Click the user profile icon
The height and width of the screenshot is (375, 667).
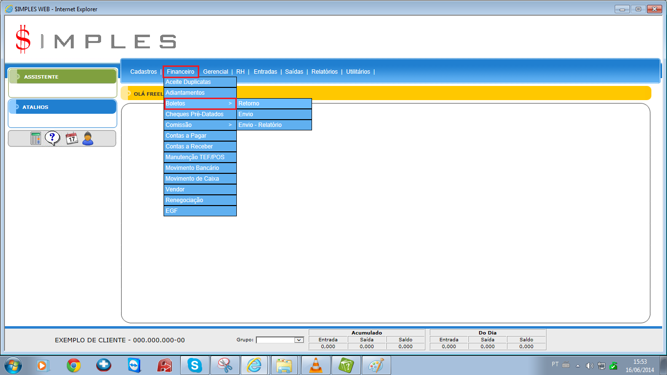(x=88, y=139)
